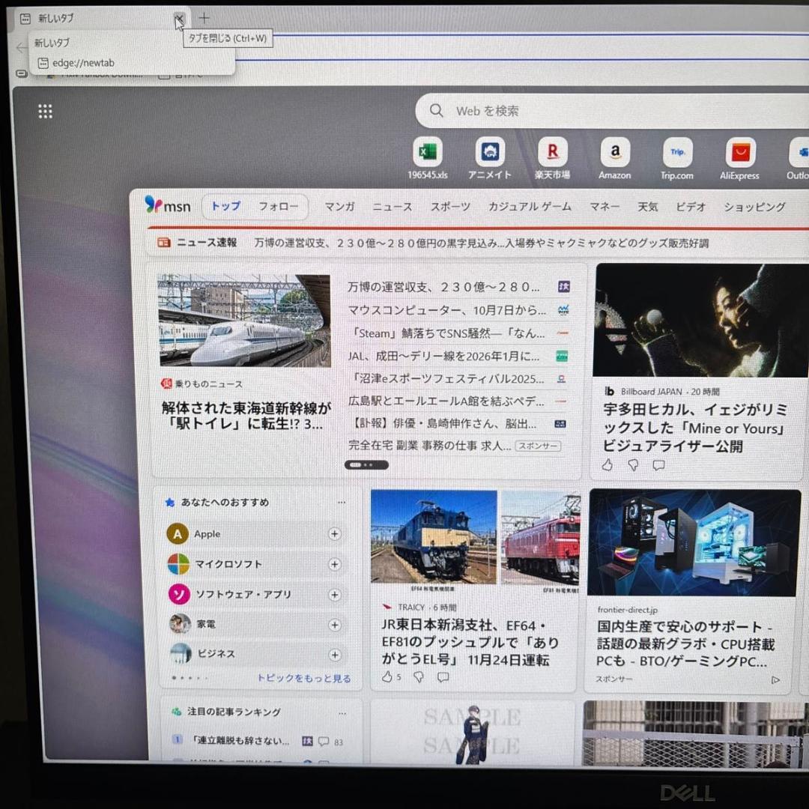Viewport: 809px width, 809px height.
Task: Open the Trip.com shortcut icon
Action: click(677, 153)
